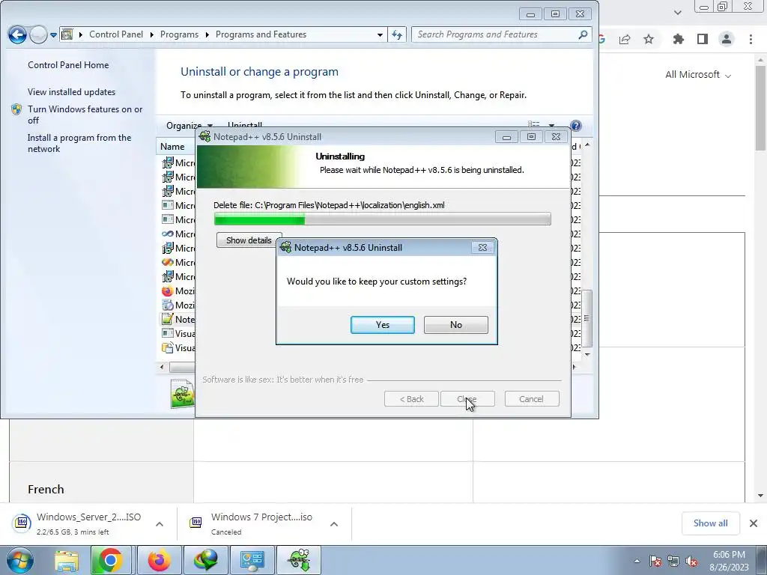Switch to Control Panel taskbar icon

[252, 560]
